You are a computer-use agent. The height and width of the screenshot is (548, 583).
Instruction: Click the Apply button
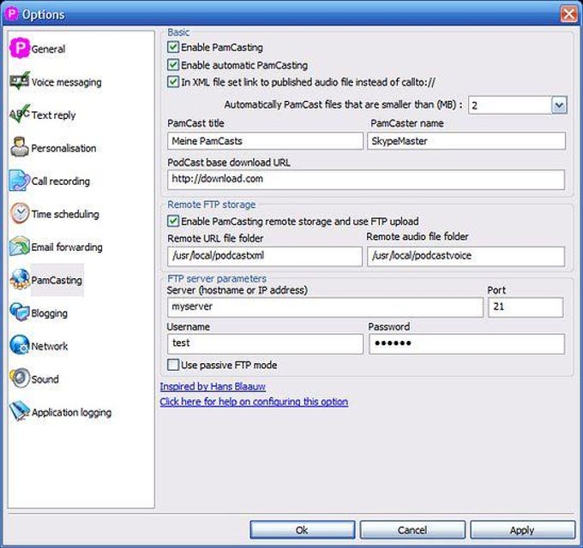click(522, 530)
